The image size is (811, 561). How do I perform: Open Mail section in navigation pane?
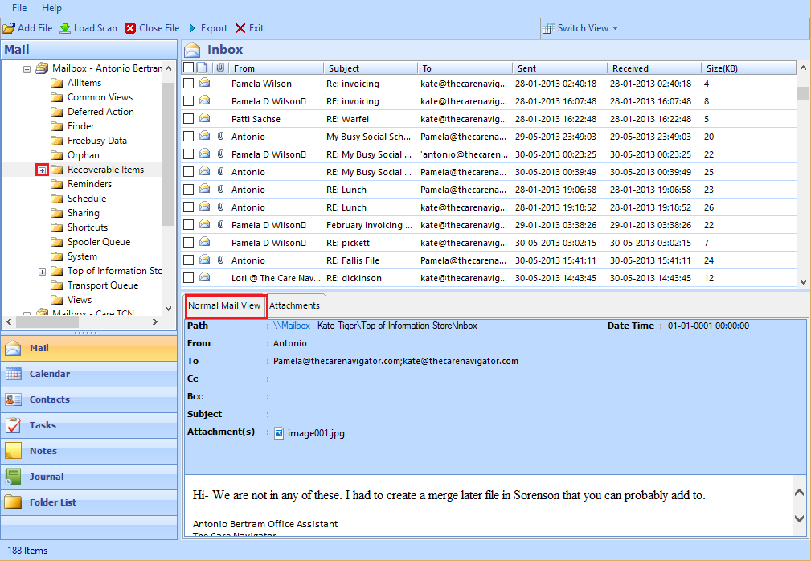coord(89,348)
